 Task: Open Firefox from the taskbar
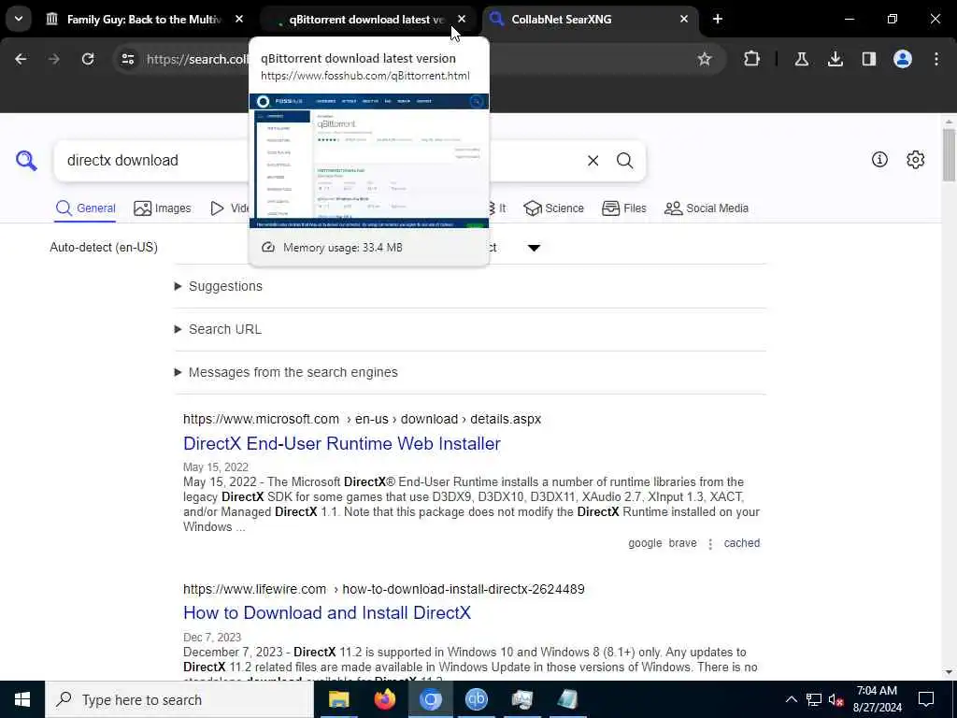click(x=384, y=699)
